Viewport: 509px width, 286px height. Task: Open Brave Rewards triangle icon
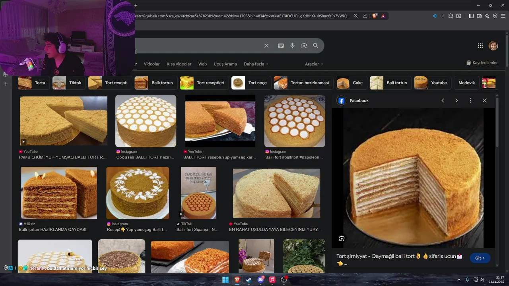pyautogui.click(x=383, y=16)
